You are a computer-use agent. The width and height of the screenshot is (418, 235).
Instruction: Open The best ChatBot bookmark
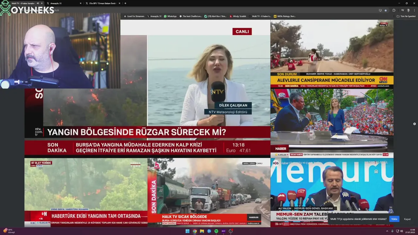click(191, 16)
